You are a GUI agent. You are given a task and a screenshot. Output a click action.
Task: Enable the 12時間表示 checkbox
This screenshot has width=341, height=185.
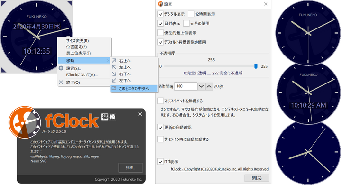(x=191, y=14)
